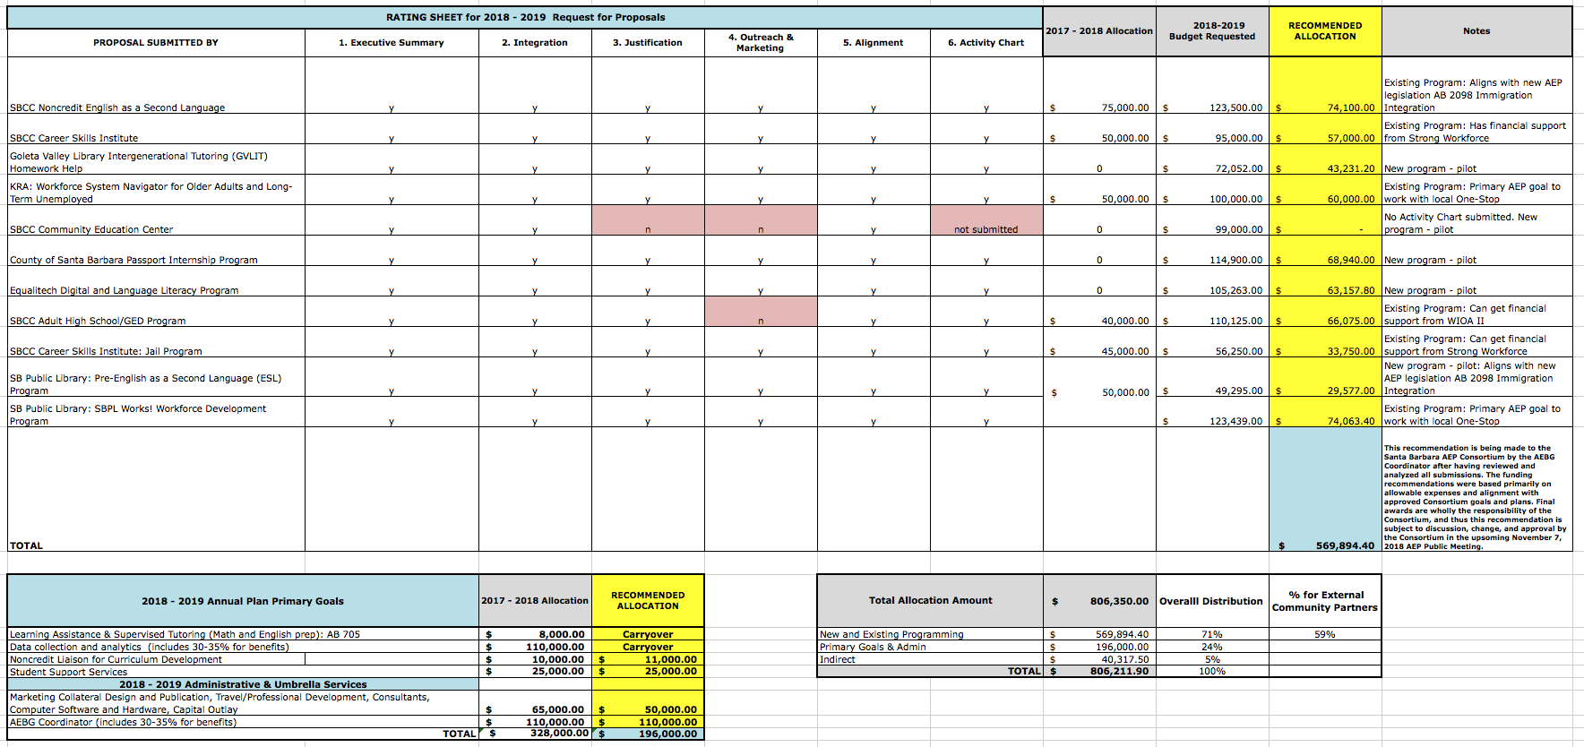Screen dimensions: 1584x747
Task: Select 2018 - 2019 Annual Plan Primary Goals header
Action: 243,601
